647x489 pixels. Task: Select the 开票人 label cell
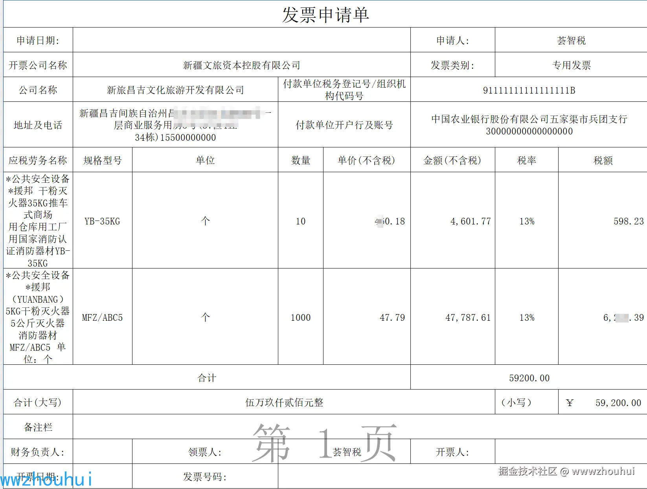(453, 452)
